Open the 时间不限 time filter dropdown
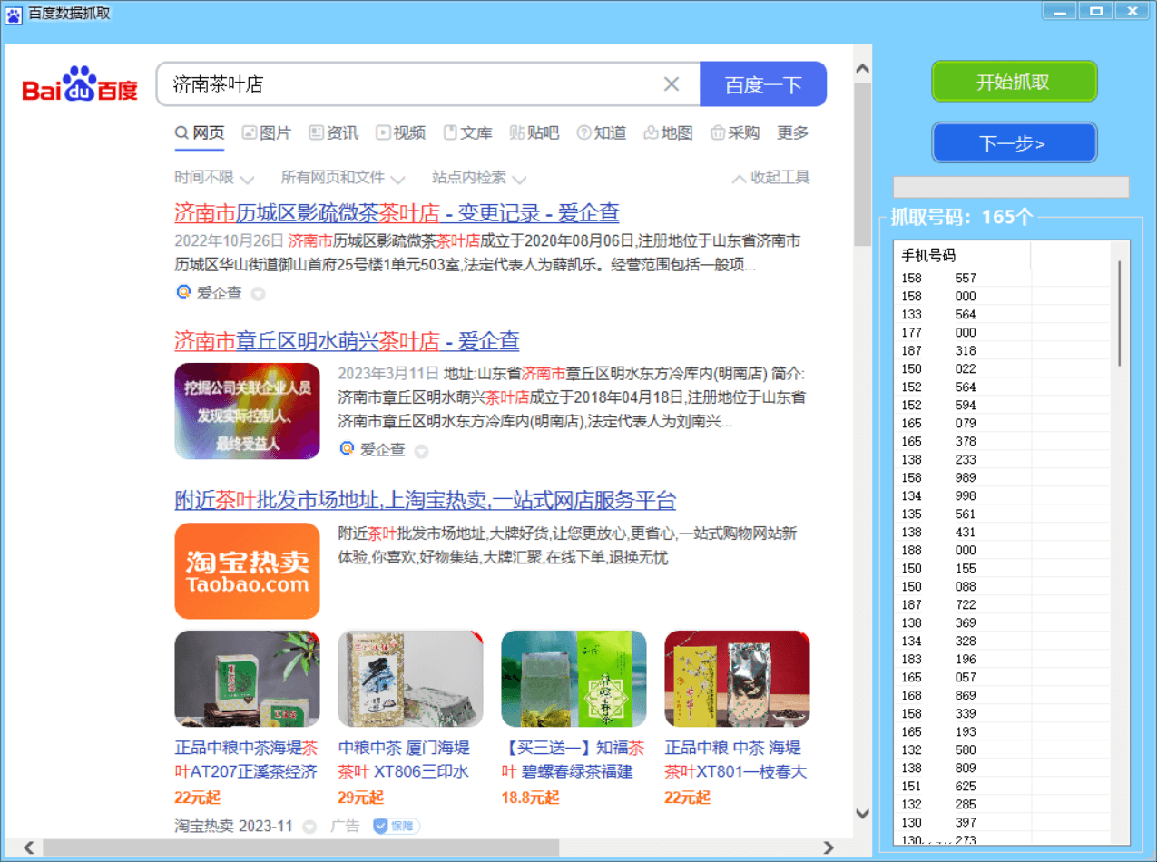Viewport: 1157px width, 862px height. click(214, 178)
